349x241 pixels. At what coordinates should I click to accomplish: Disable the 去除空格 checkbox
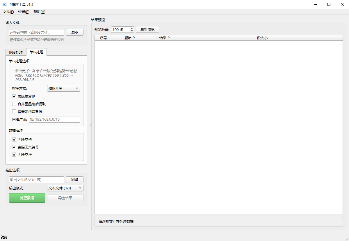tap(14, 139)
